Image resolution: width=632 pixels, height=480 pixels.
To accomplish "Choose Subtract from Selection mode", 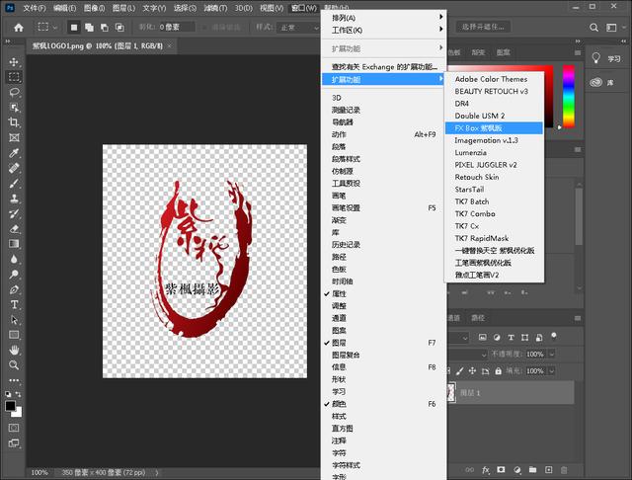I will click(105, 28).
